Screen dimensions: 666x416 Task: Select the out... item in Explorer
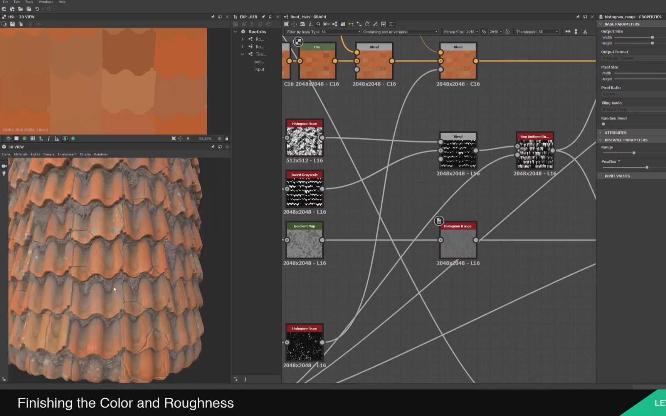point(259,62)
